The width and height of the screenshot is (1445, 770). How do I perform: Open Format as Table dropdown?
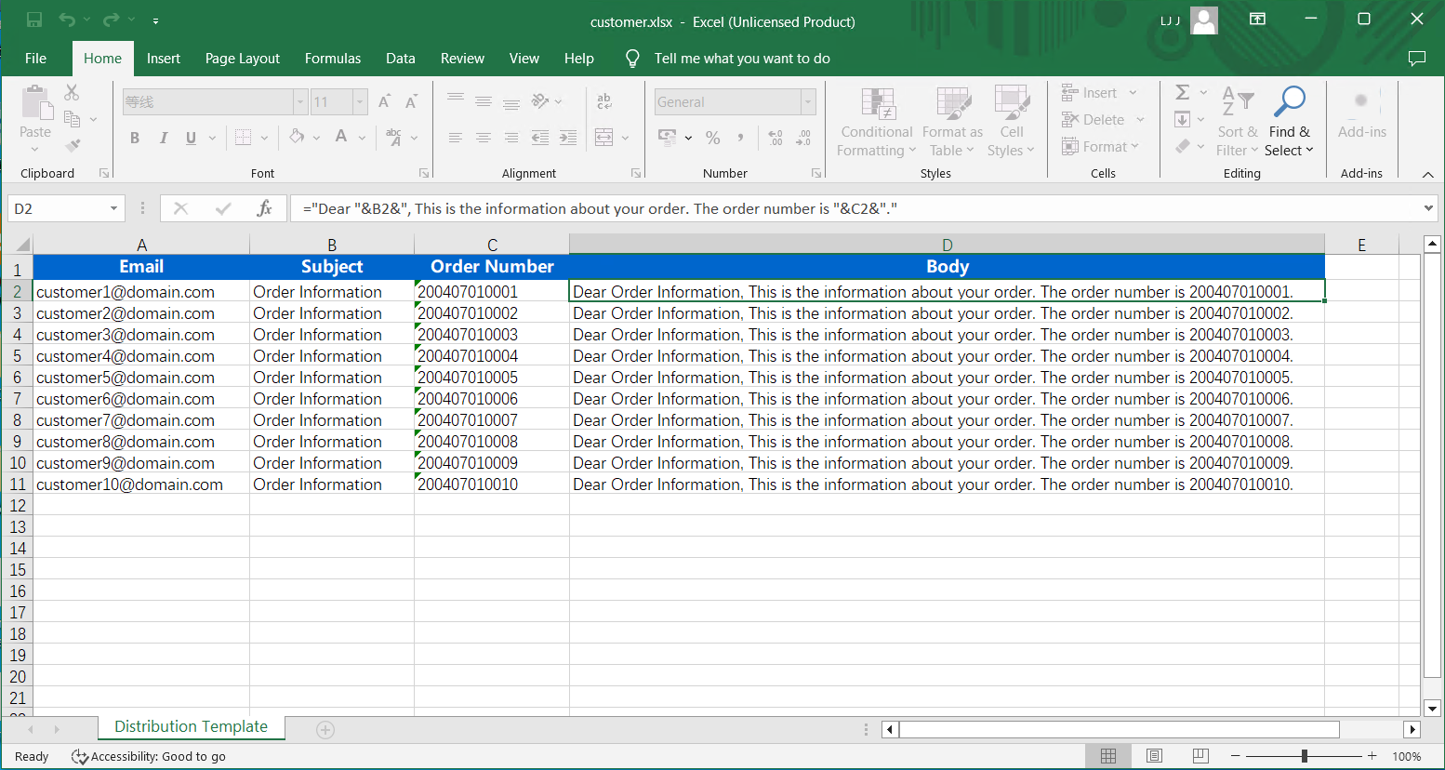click(952, 122)
